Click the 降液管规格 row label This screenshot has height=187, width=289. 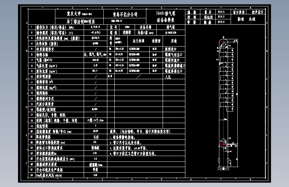coord(43,137)
